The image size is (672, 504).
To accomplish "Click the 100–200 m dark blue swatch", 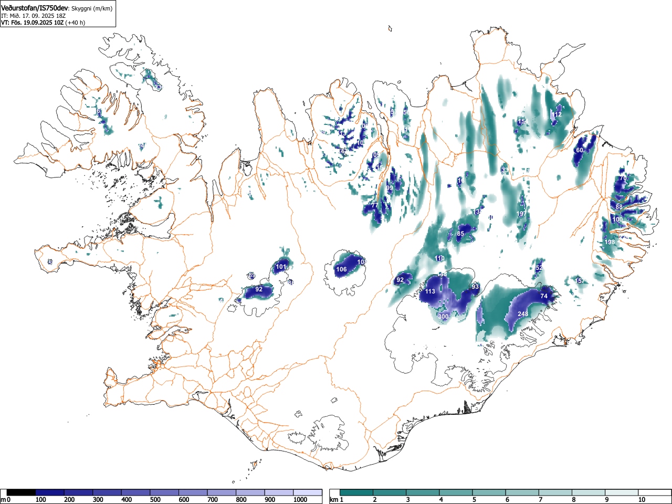I will click(50, 492).
